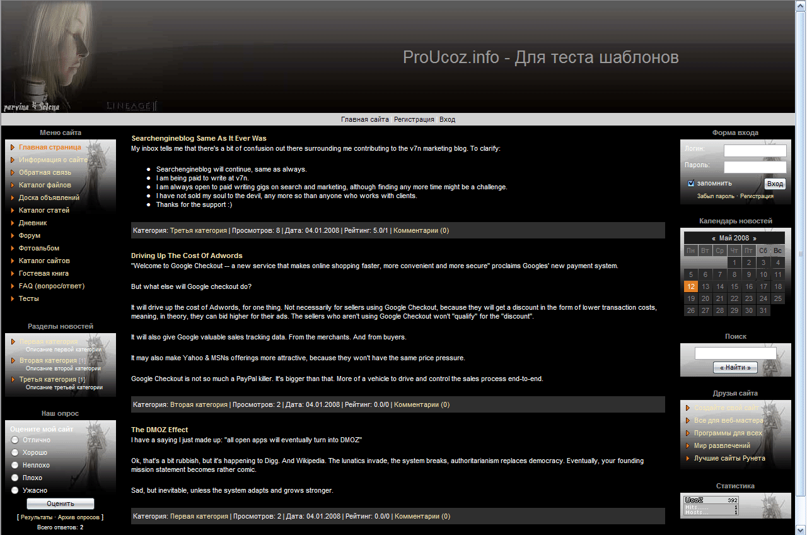The height and width of the screenshot is (535, 807).
Task: Open 'Доска объявлений' menu item
Action: point(49,197)
